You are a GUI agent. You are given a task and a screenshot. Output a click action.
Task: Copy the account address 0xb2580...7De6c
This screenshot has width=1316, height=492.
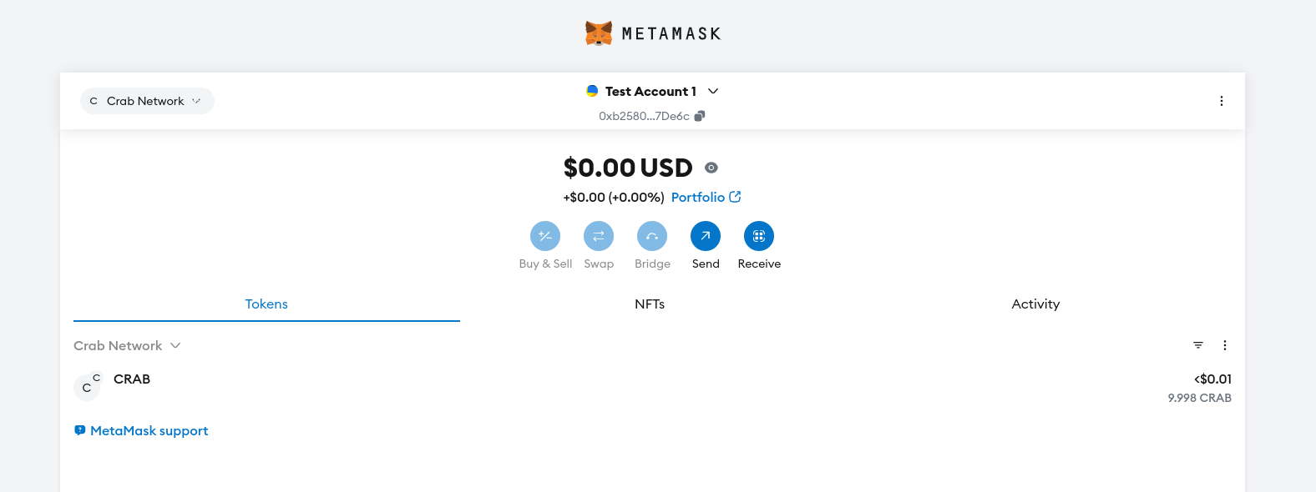click(700, 116)
